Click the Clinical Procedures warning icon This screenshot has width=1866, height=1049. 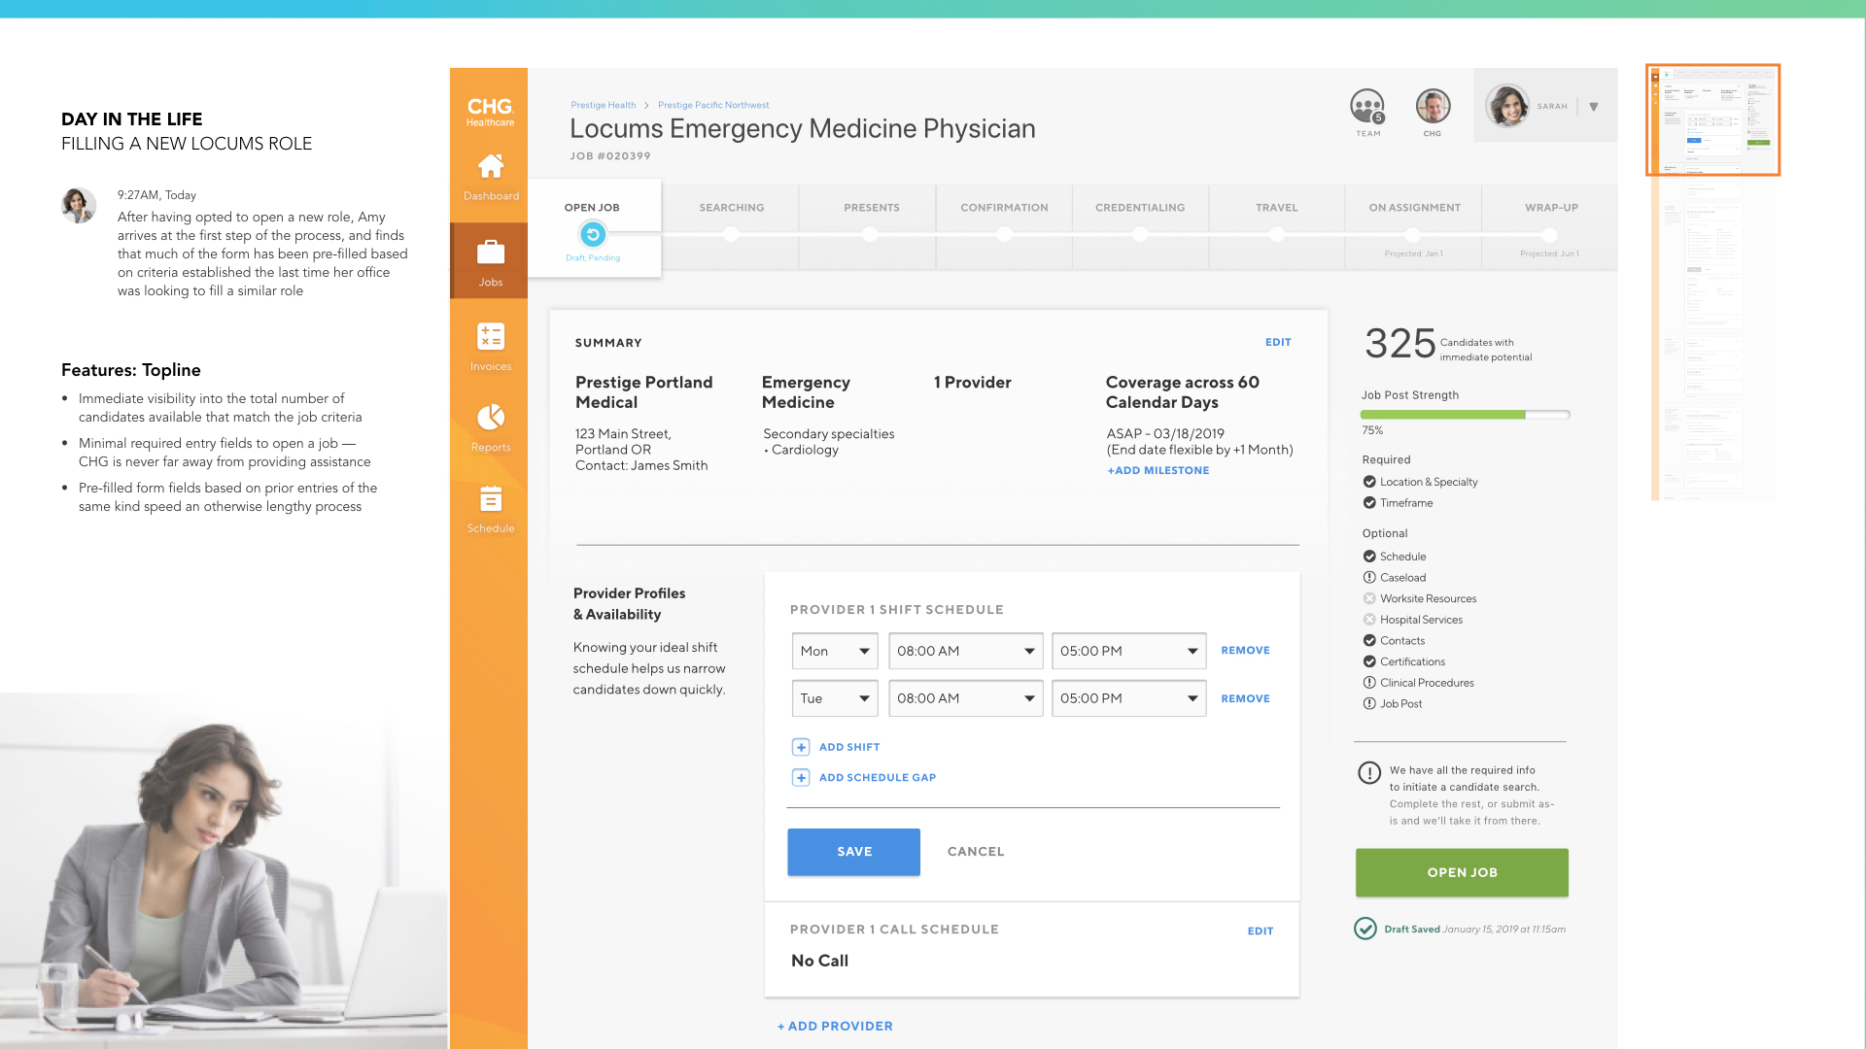pyautogui.click(x=1369, y=683)
